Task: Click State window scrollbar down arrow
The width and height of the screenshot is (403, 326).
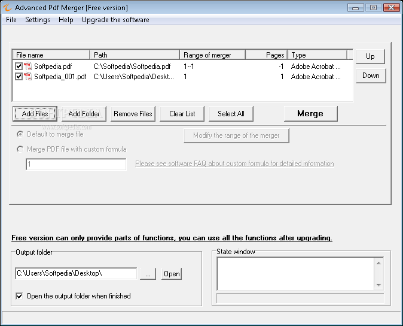Action: coord(379,285)
